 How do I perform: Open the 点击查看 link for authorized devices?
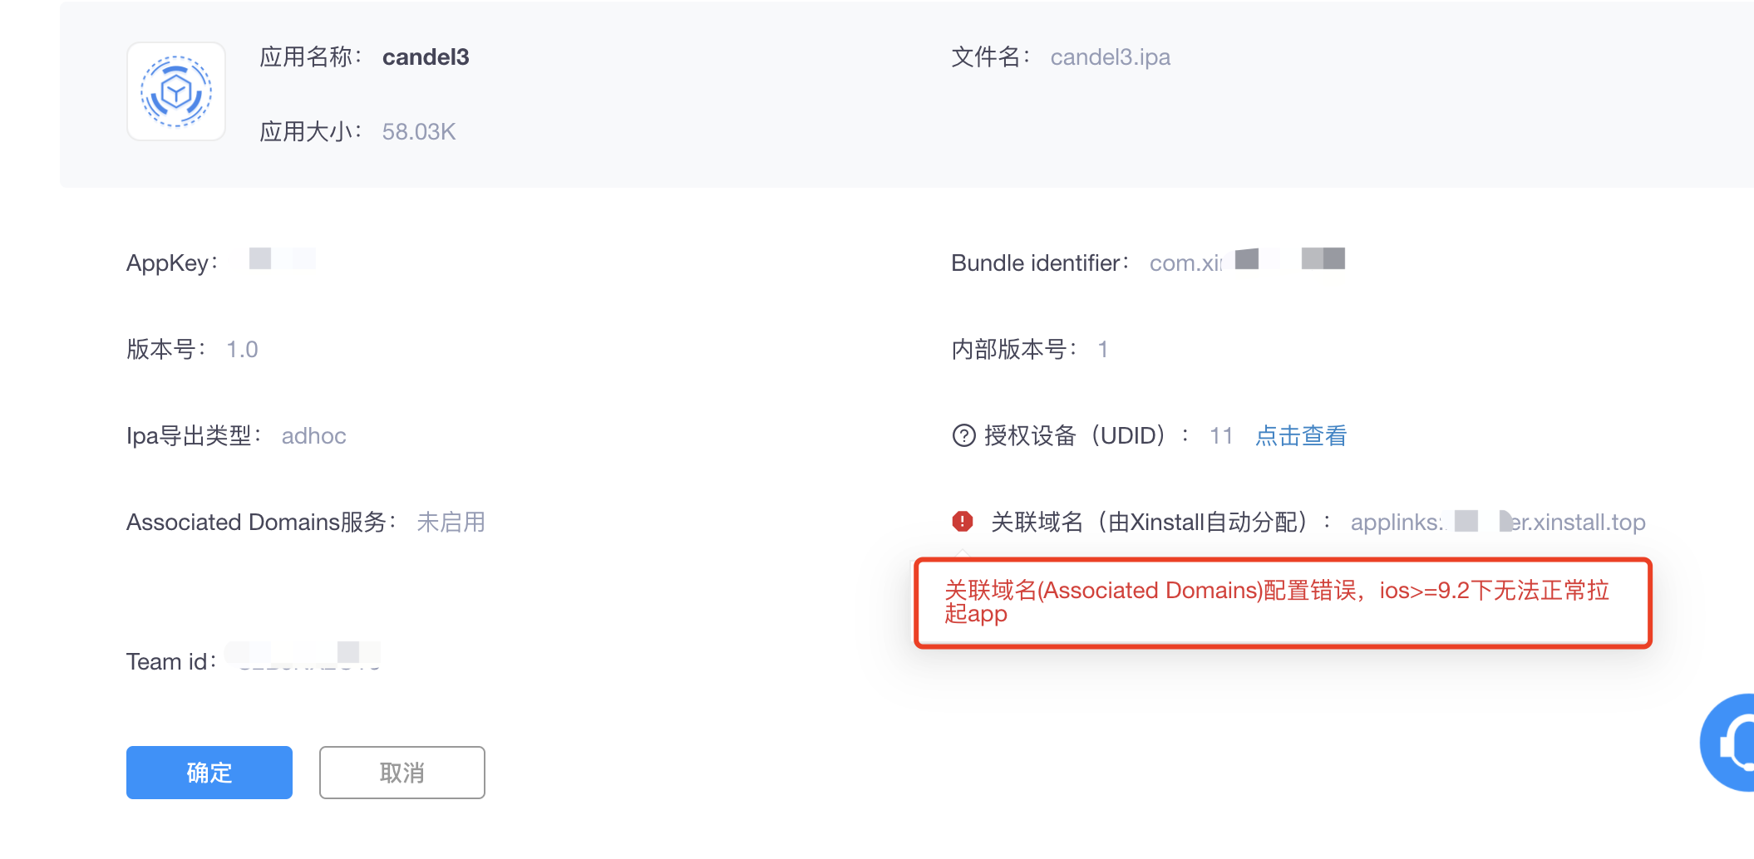pyautogui.click(x=1301, y=435)
